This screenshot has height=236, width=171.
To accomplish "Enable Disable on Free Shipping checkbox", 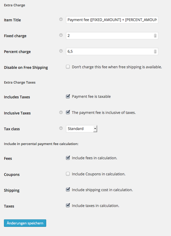I will point(68,67).
